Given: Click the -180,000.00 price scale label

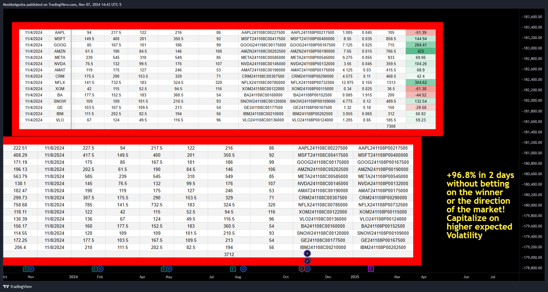Looking at the screenshot, I should pos(532,205).
